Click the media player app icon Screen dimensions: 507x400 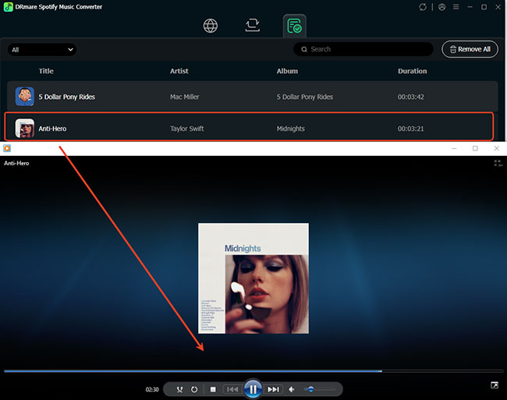click(x=7, y=148)
